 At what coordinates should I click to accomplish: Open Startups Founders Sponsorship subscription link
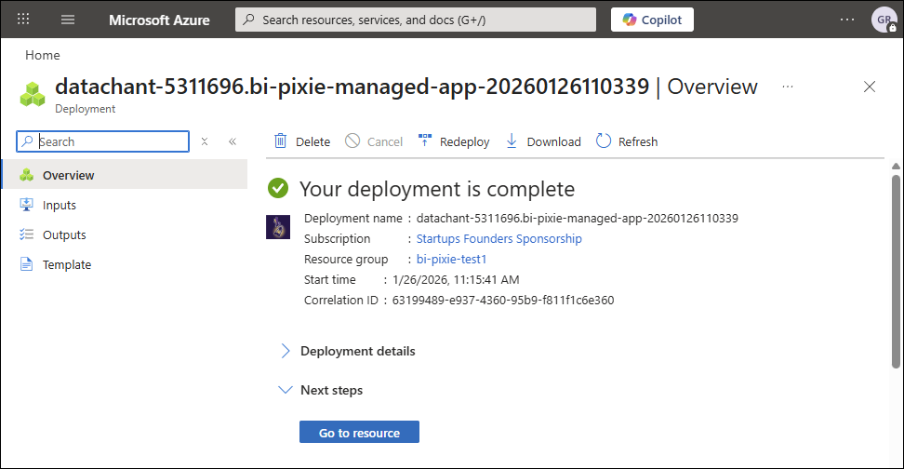(499, 239)
